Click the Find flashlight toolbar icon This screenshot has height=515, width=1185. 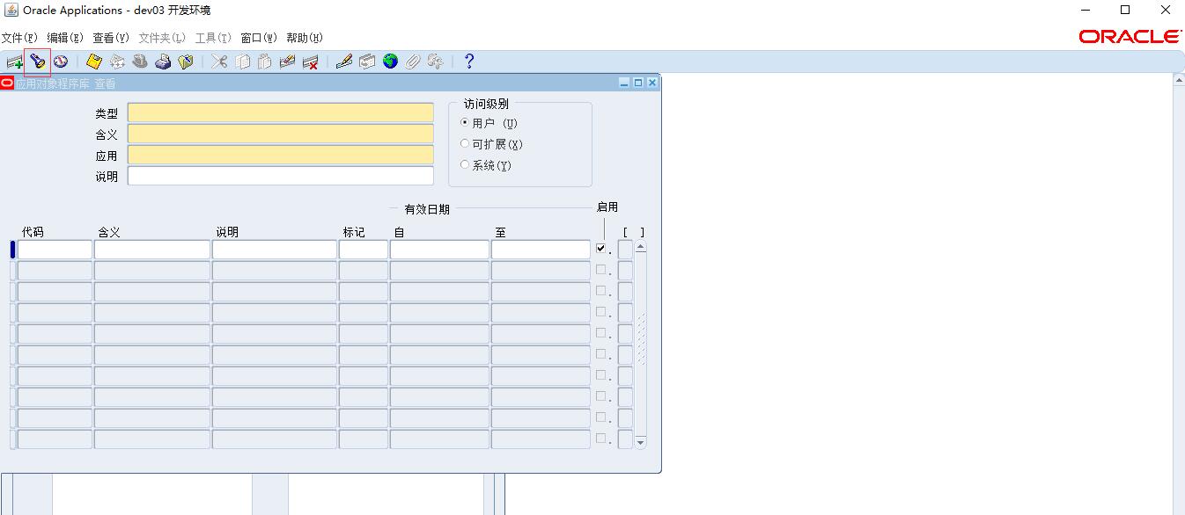click(x=37, y=62)
